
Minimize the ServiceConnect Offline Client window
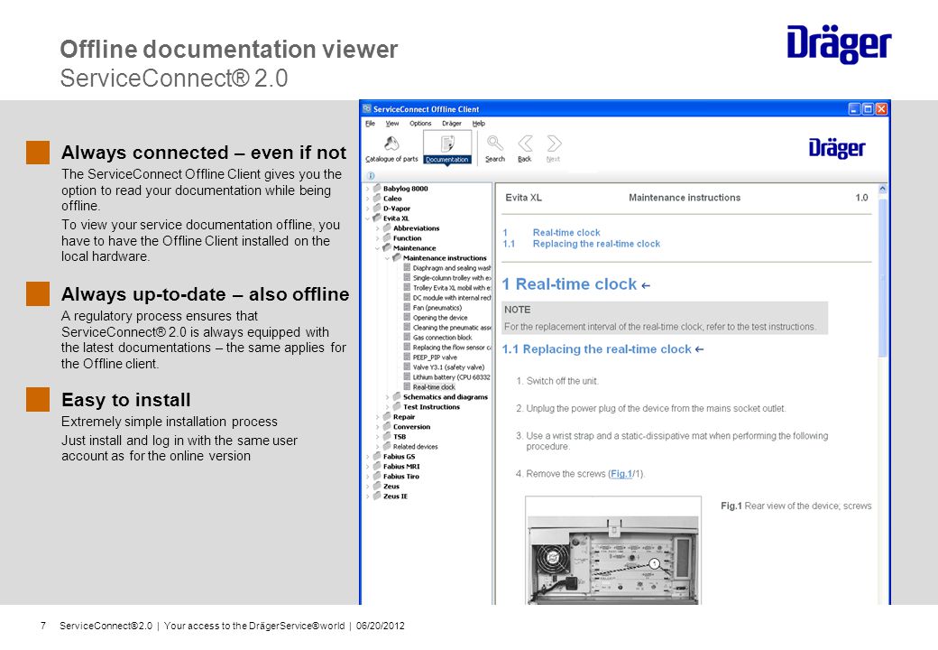point(854,109)
